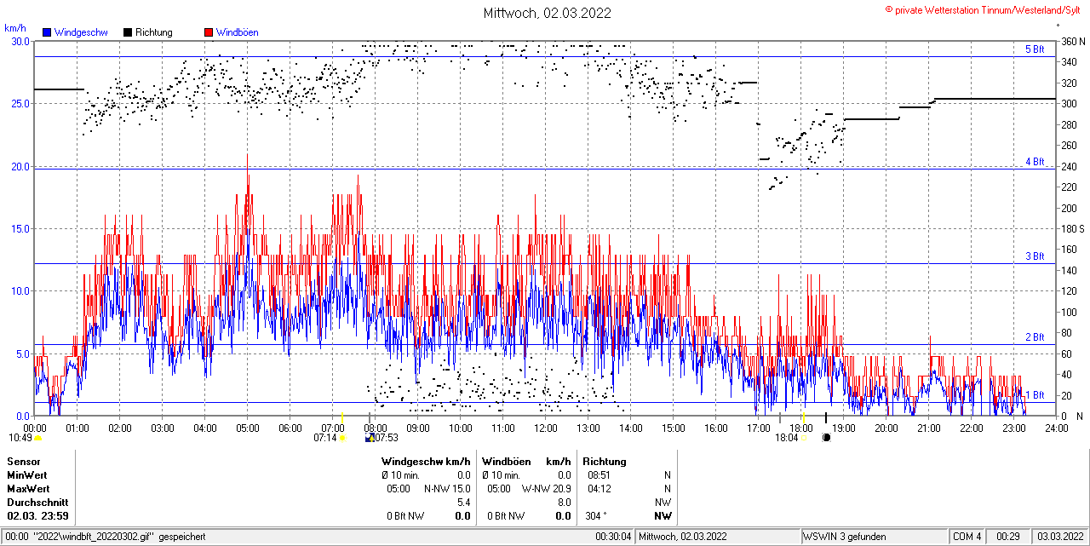
Task: Click the 30.0 value on speed axis
Action: point(20,41)
